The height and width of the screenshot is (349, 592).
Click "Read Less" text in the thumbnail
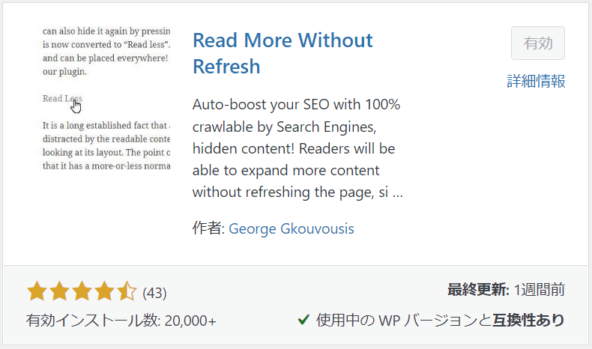click(61, 98)
